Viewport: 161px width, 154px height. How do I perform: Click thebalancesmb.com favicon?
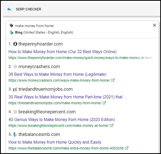[15, 134]
